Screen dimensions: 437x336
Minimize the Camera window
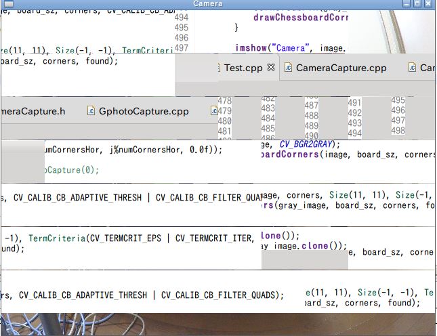[x=407, y=3]
